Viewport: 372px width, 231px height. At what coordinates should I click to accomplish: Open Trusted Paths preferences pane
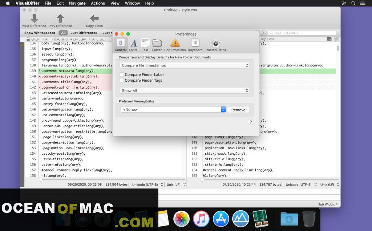tap(215, 45)
